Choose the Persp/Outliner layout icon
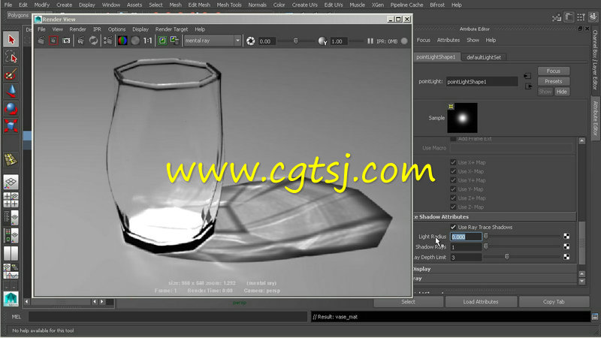The height and width of the screenshot is (338, 601). [x=11, y=218]
